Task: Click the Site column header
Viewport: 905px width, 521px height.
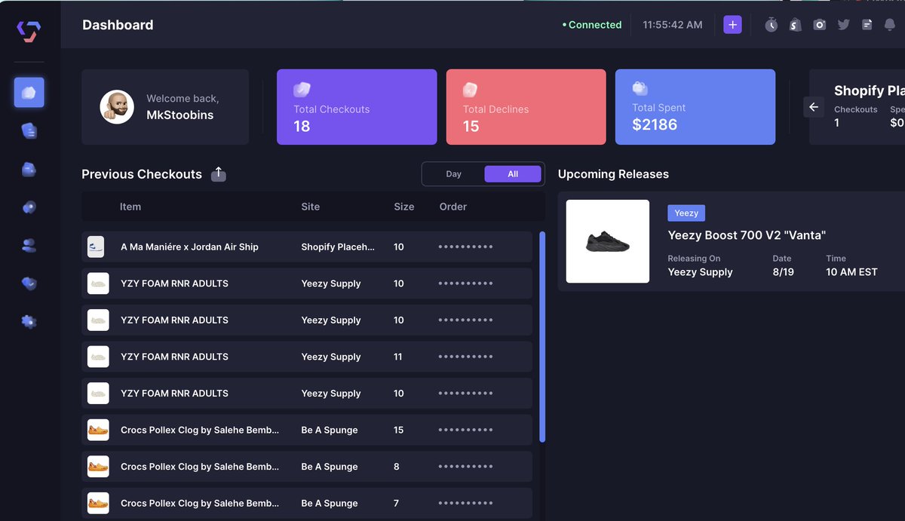Action: pos(311,207)
